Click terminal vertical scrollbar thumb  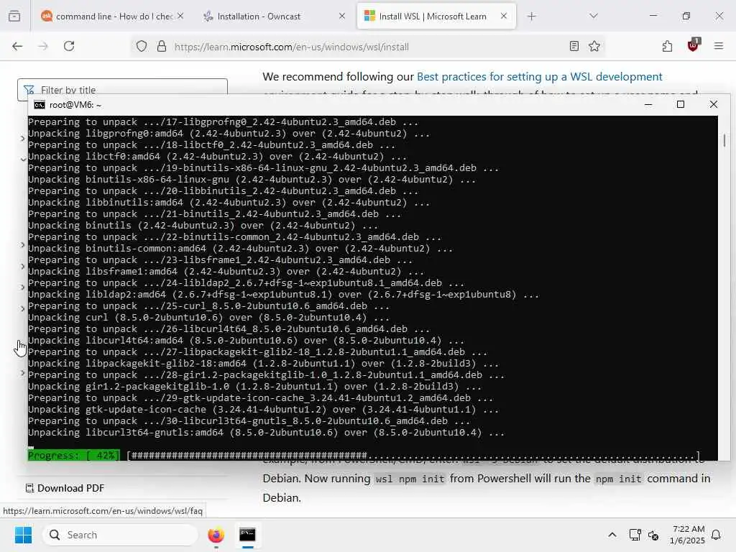(x=724, y=140)
